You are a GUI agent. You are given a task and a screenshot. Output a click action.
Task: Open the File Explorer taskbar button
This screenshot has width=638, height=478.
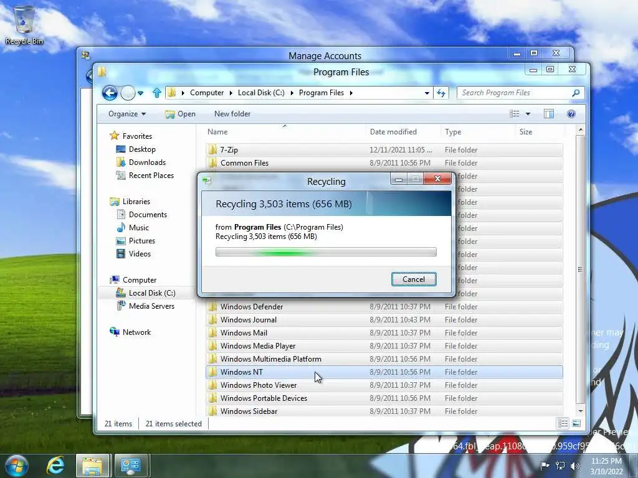coord(92,466)
